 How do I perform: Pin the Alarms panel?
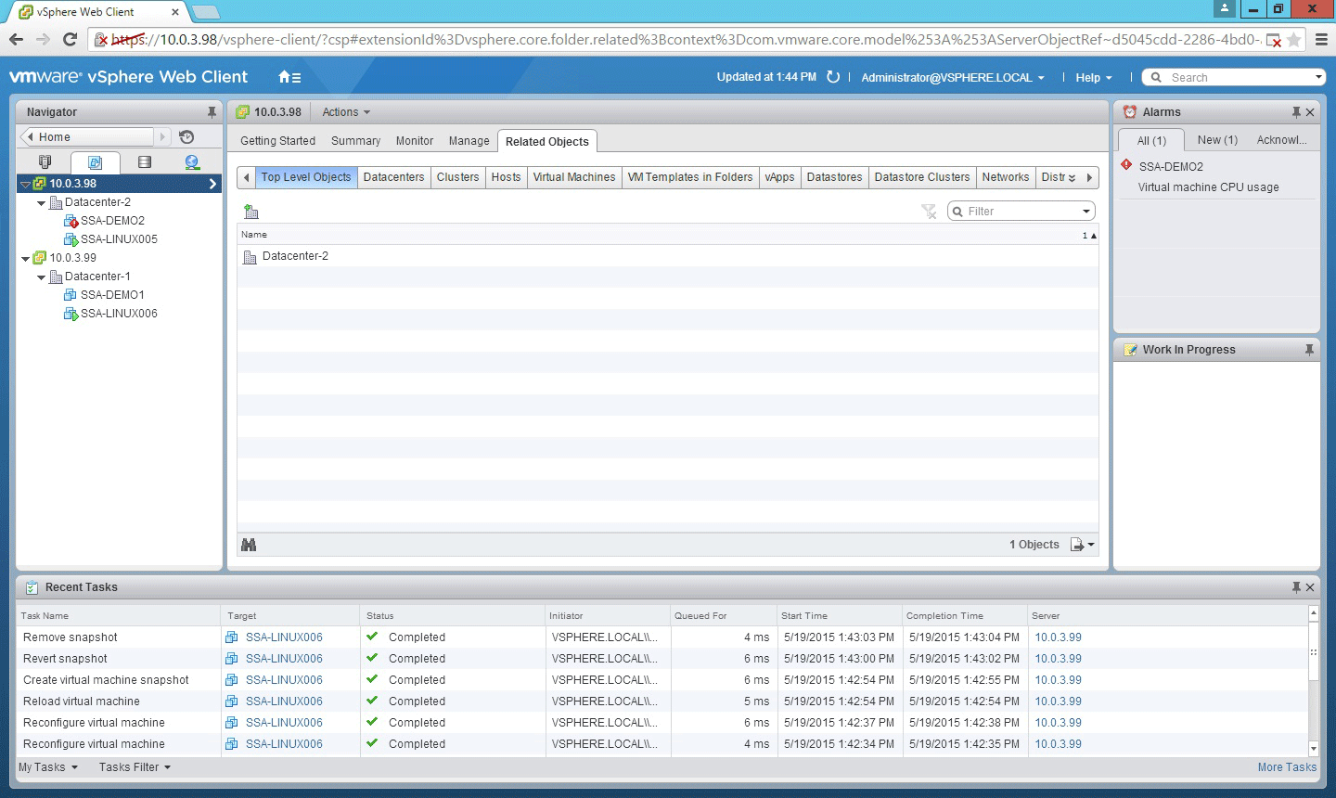click(x=1296, y=112)
